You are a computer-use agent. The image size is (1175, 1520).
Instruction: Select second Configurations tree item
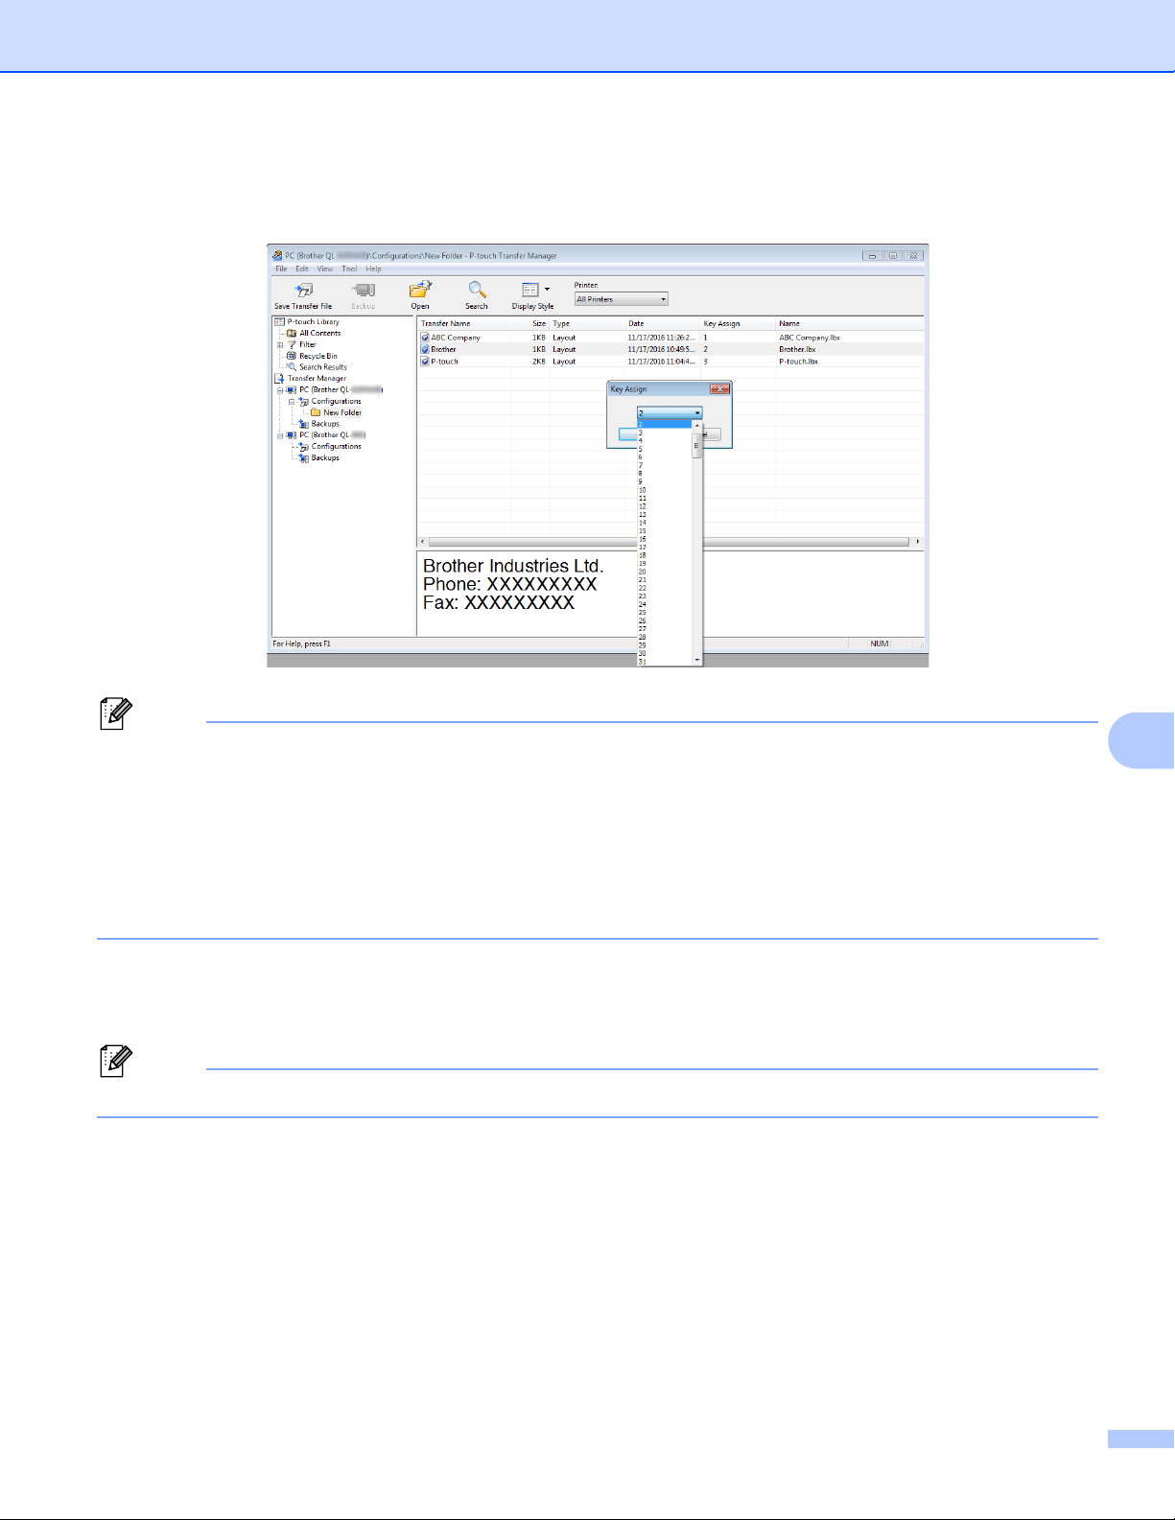336,447
